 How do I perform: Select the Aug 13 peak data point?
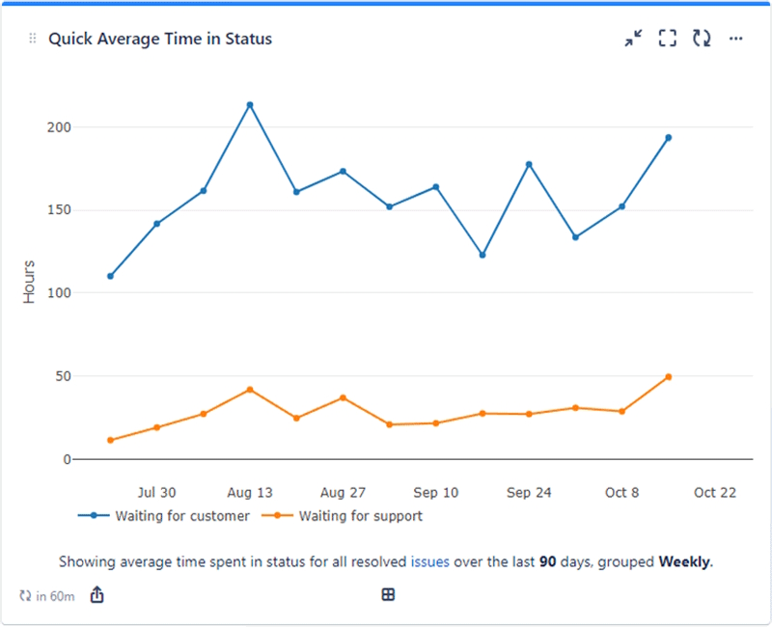[x=249, y=102]
